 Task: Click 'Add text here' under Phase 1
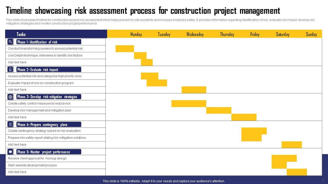(x=17, y=62)
